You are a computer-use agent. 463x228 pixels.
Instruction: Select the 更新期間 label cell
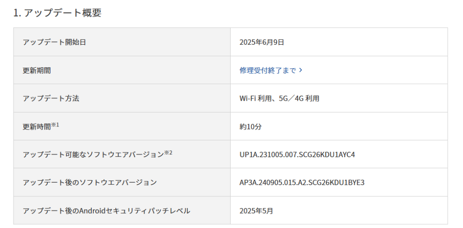pos(122,70)
